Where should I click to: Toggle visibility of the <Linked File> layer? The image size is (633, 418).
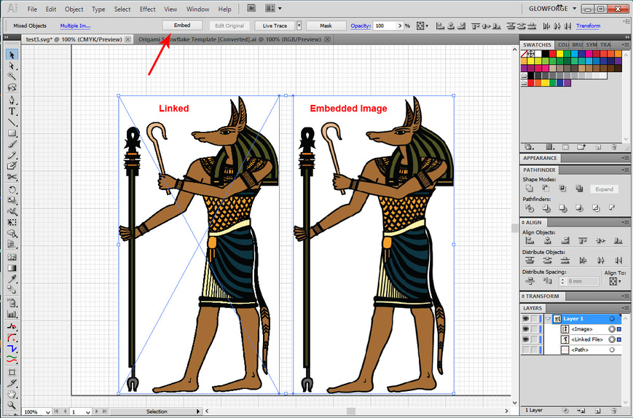pos(526,339)
